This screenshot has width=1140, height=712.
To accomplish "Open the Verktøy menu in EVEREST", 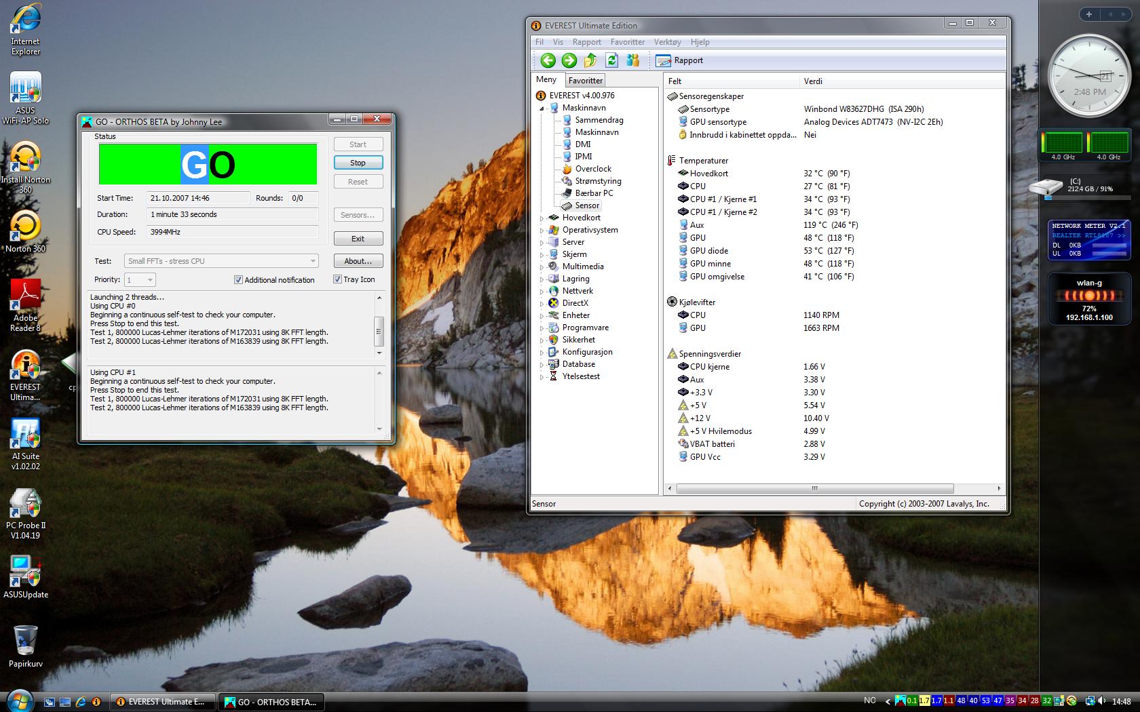I will click(667, 42).
